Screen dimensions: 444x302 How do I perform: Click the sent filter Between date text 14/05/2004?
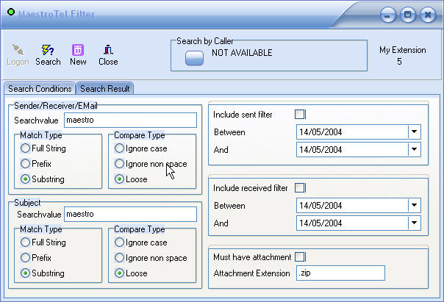pos(321,132)
